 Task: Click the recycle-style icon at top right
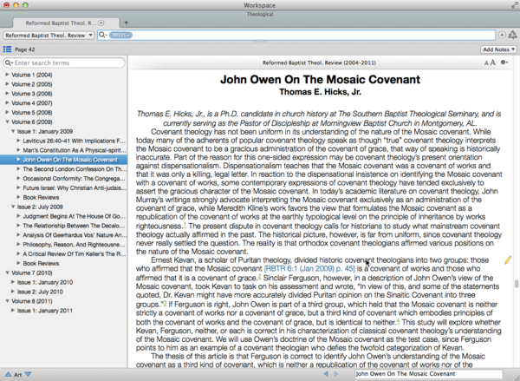pos(513,35)
